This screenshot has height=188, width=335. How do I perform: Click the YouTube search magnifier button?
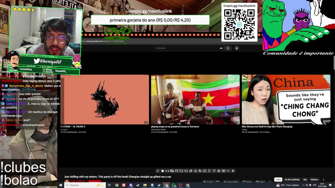tap(228, 48)
